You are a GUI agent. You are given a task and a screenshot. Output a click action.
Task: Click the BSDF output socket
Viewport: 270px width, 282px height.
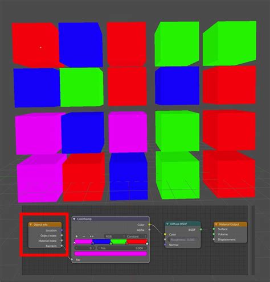[201, 229]
